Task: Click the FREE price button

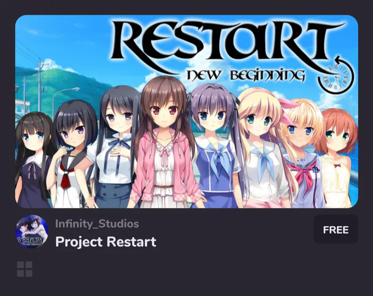Action: [x=336, y=229]
